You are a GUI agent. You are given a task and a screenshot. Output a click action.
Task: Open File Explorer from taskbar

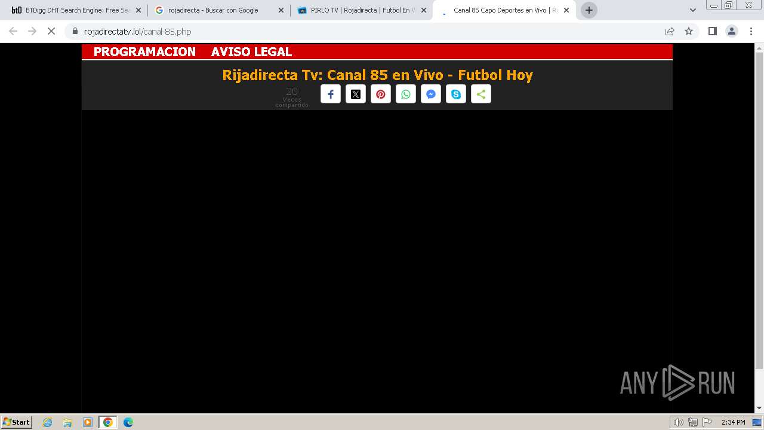click(67, 422)
